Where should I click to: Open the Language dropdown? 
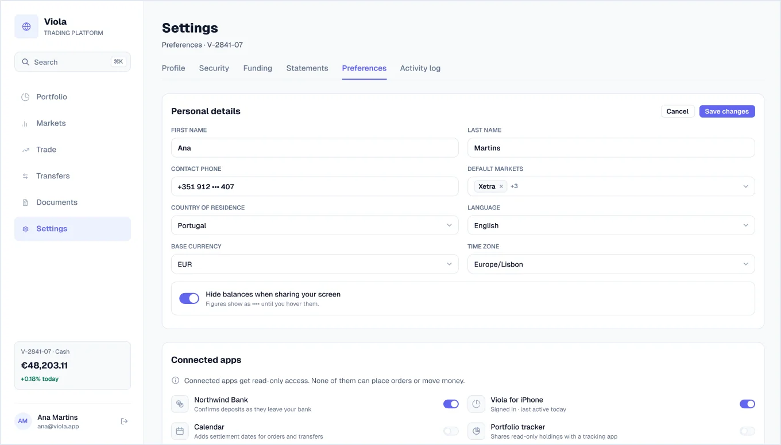tap(611, 225)
